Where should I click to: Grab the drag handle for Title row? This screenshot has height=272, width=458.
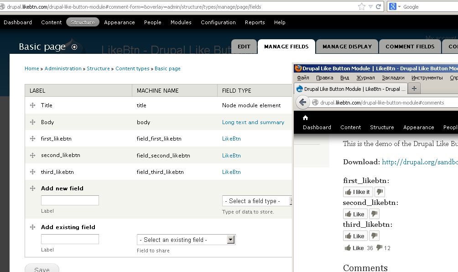click(33, 105)
